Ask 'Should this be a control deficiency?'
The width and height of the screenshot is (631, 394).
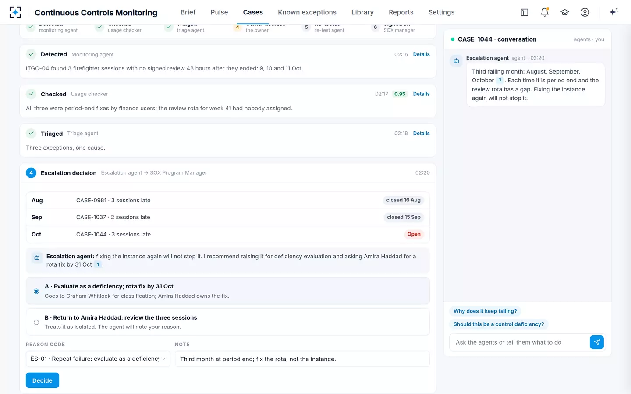(499, 324)
